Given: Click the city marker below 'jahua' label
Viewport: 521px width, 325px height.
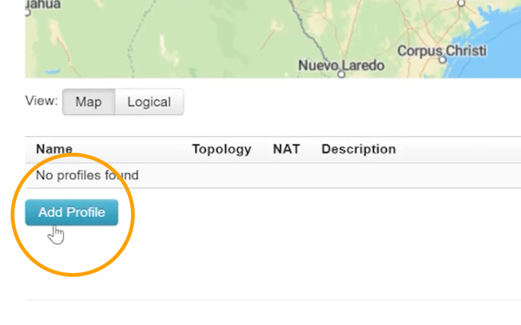Looking at the screenshot, I should coord(28,12).
